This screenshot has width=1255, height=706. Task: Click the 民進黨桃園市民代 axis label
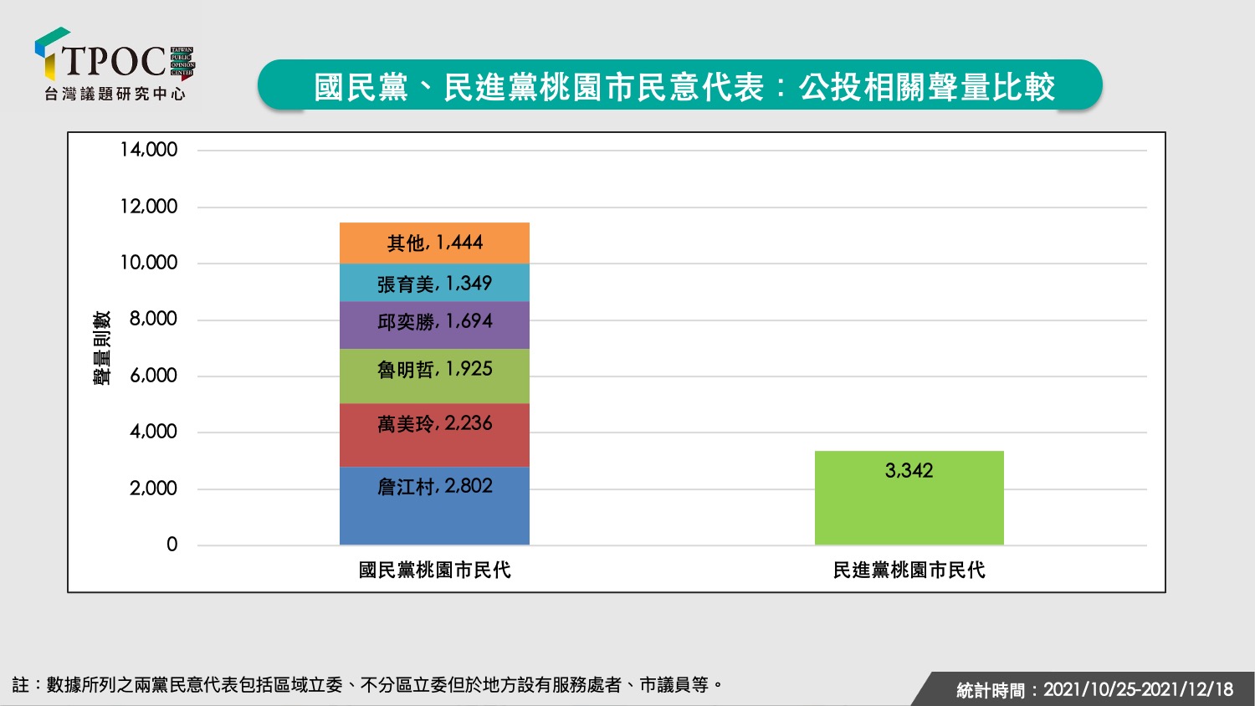pos(909,570)
